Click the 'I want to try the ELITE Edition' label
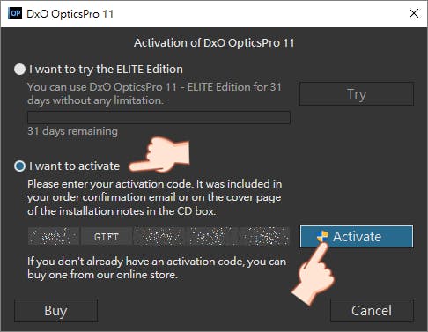428x332 pixels. tap(106, 70)
